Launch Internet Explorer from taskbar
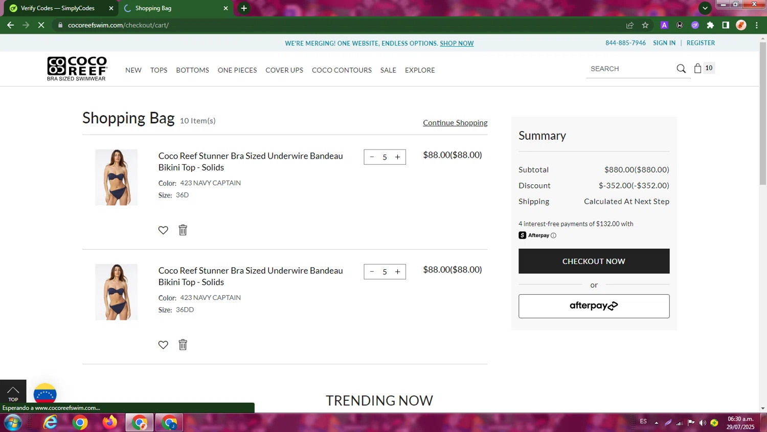This screenshot has width=767, height=432. click(x=50, y=423)
